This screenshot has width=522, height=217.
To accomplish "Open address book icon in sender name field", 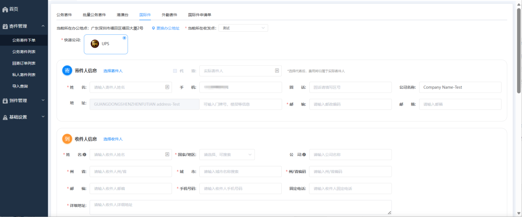I will pos(167,87).
